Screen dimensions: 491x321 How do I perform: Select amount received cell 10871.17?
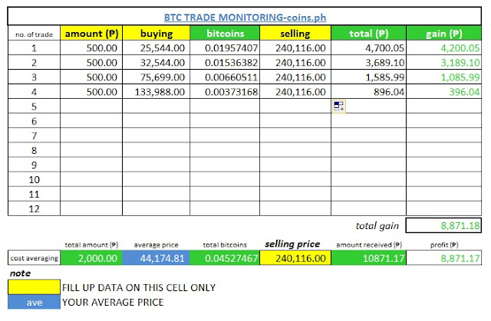tap(368, 258)
